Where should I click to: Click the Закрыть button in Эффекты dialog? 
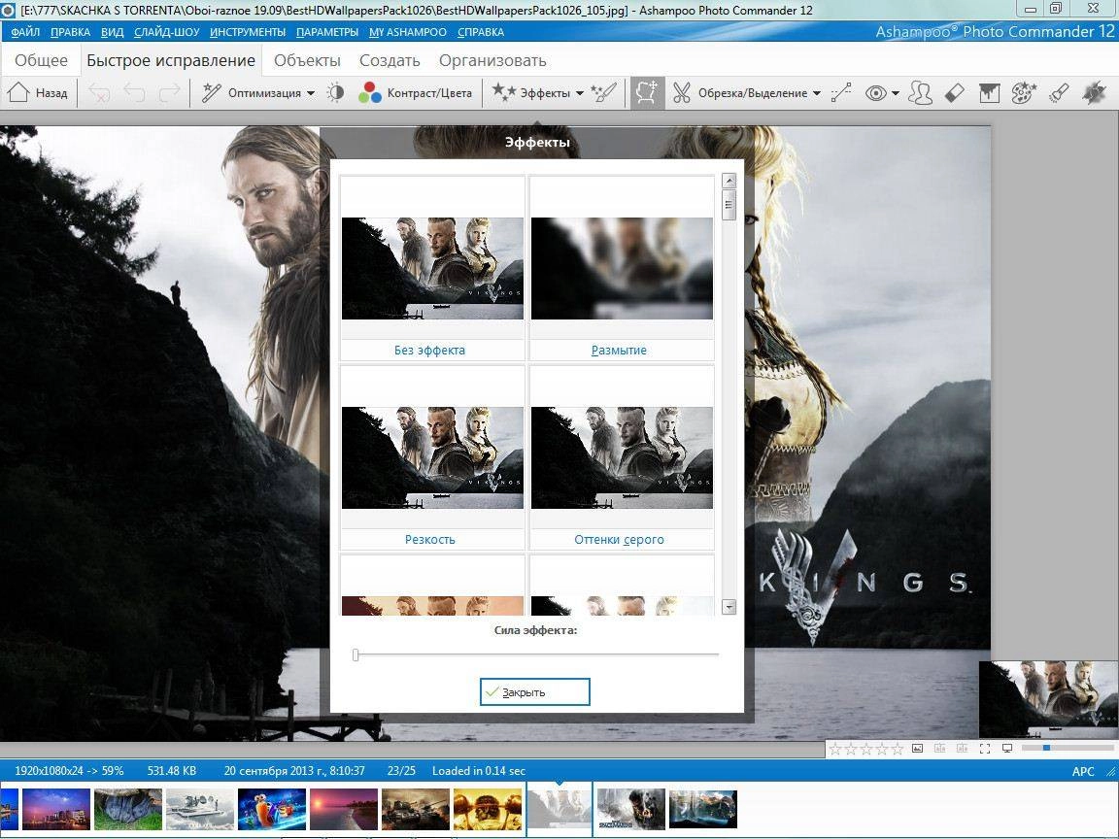pyautogui.click(x=534, y=692)
